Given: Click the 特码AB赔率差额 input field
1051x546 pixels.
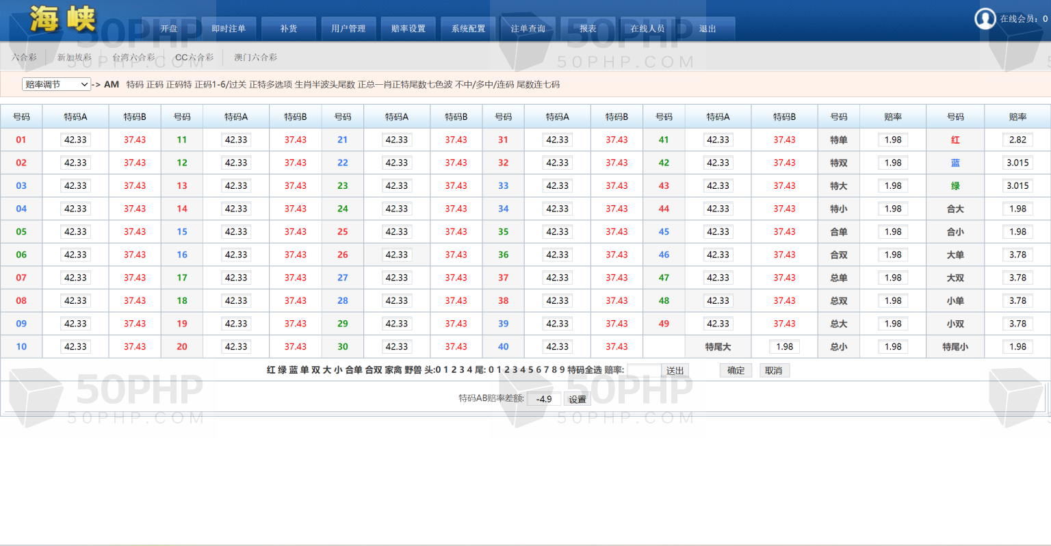Looking at the screenshot, I should (x=544, y=399).
